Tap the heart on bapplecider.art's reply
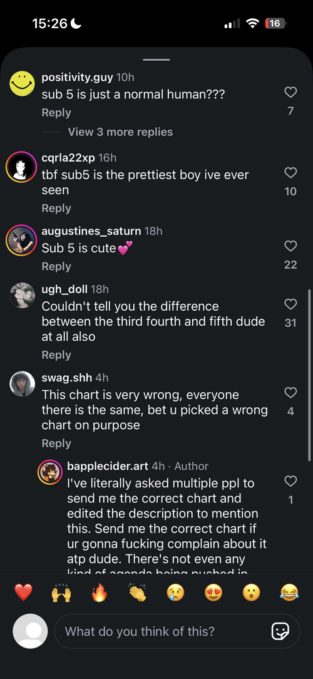The image size is (313, 679). point(290,480)
